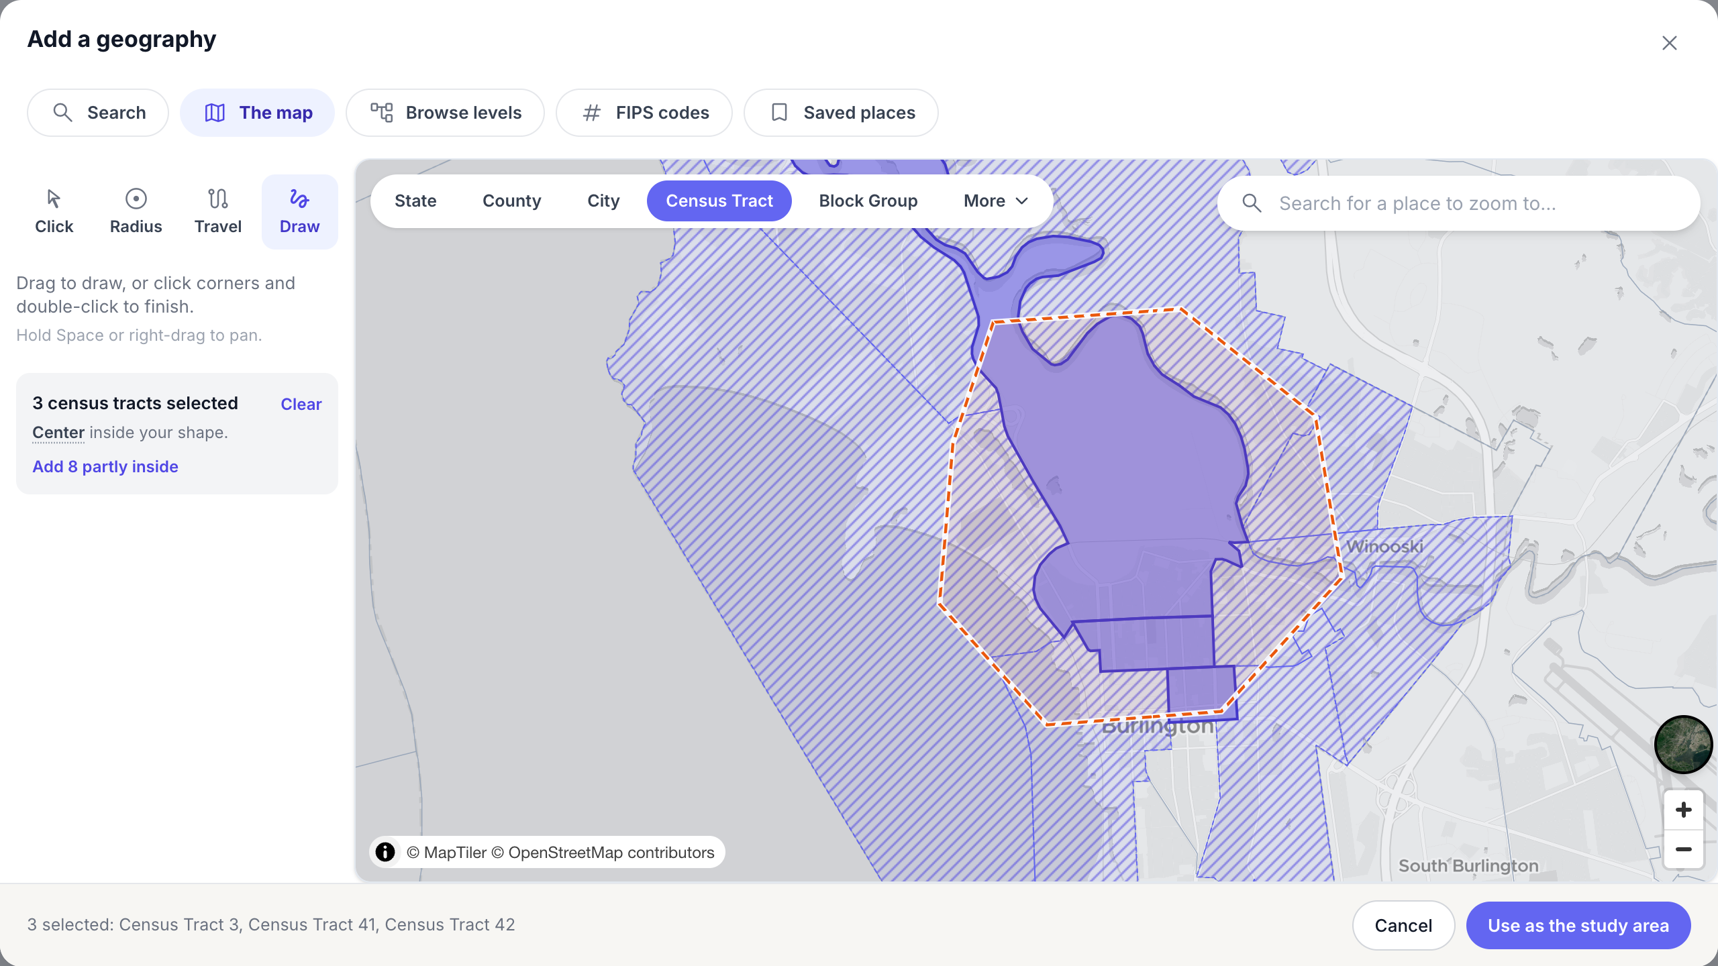Cancel adding a geography

point(1403,925)
